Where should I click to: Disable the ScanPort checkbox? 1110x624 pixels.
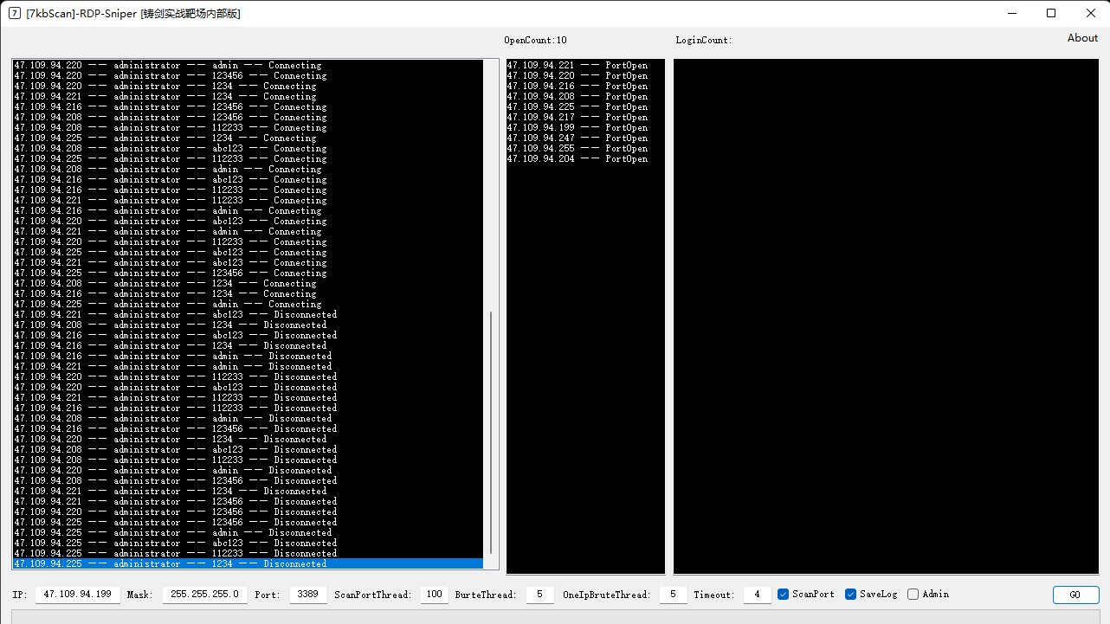point(783,595)
